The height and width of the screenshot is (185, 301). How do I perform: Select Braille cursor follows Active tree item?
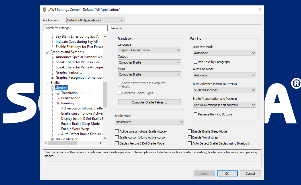(x=82, y=113)
